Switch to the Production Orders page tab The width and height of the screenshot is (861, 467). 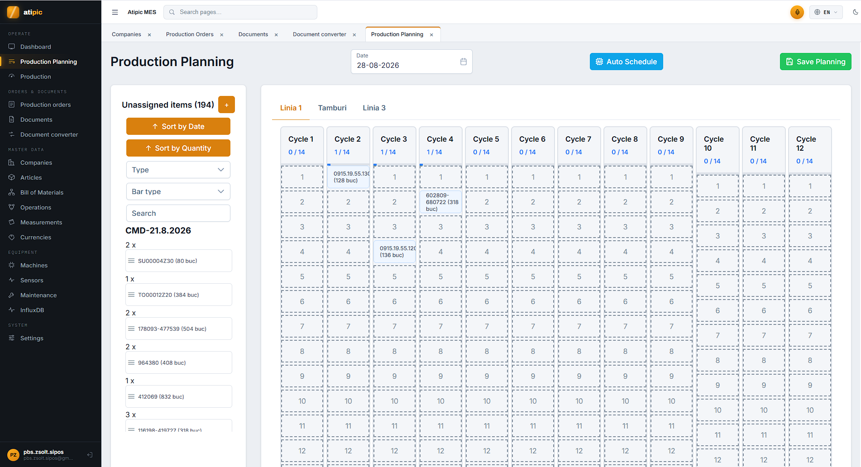pyautogui.click(x=190, y=34)
